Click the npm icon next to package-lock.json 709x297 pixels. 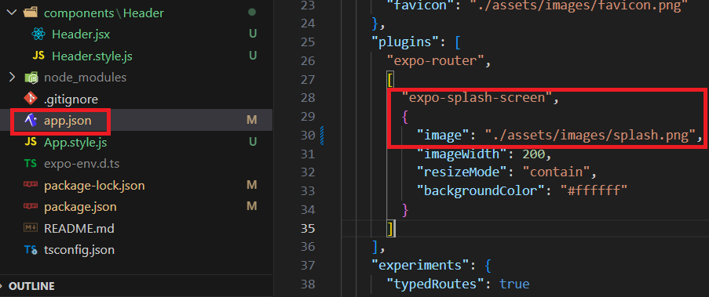click(x=31, y=185)
